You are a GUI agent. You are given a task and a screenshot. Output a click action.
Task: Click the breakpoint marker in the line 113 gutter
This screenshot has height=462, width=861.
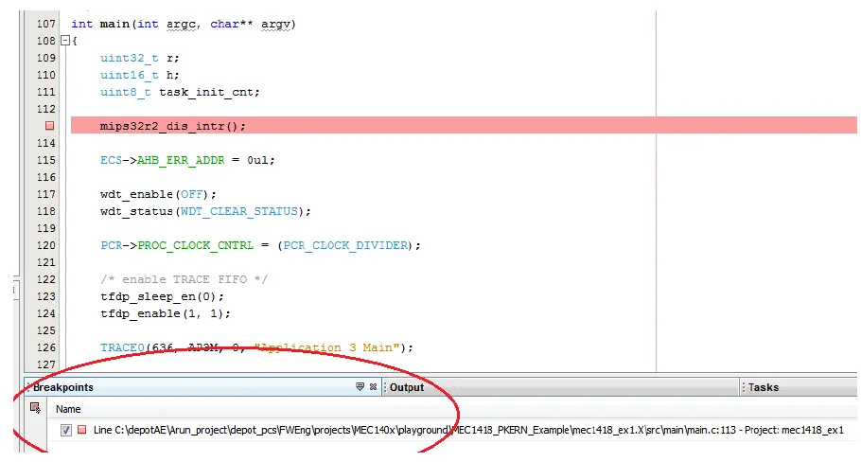(x=49, y=126)
